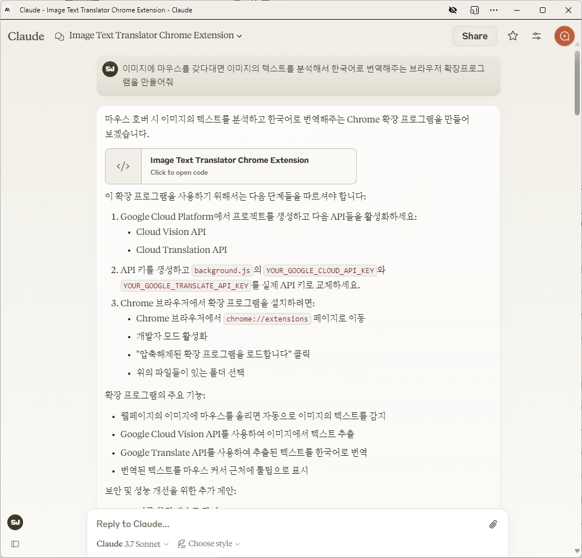Click the attach file paperclip icon
This screenshot has height=558, width=582.
[493, 524]
